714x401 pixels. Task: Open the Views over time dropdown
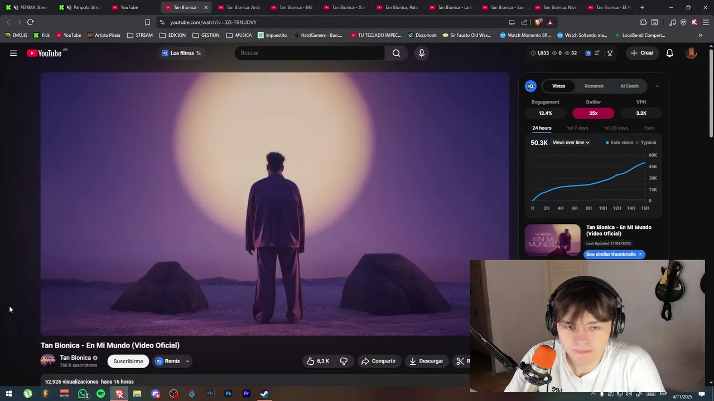tap(571, 143)
